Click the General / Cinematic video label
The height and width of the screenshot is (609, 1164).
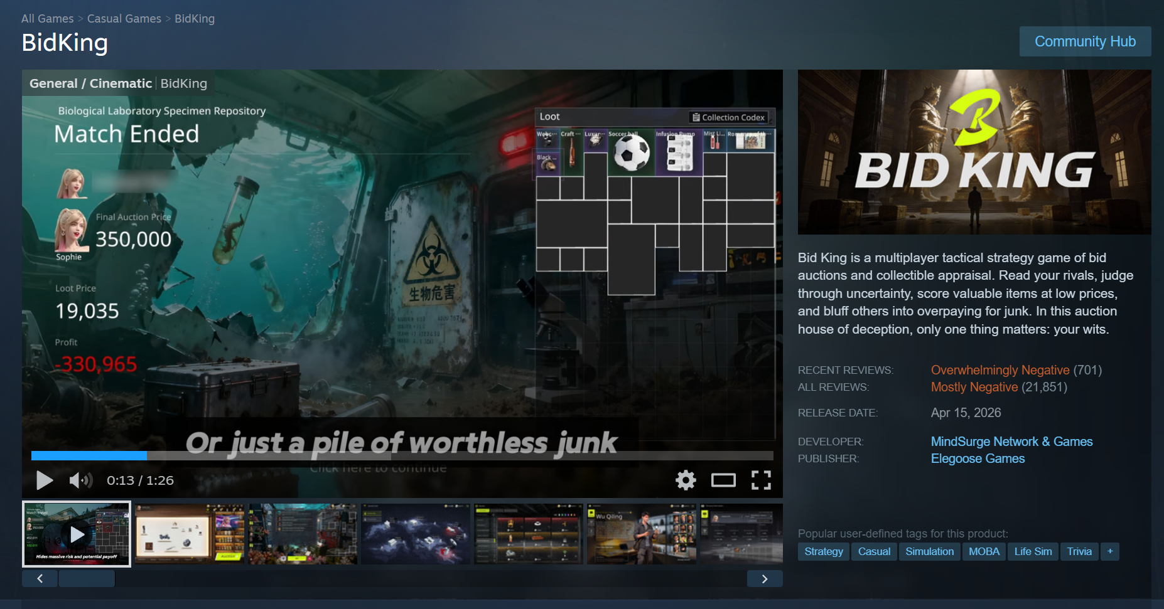point(90,83)
